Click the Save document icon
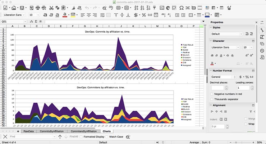 click(x=21, y=8)
